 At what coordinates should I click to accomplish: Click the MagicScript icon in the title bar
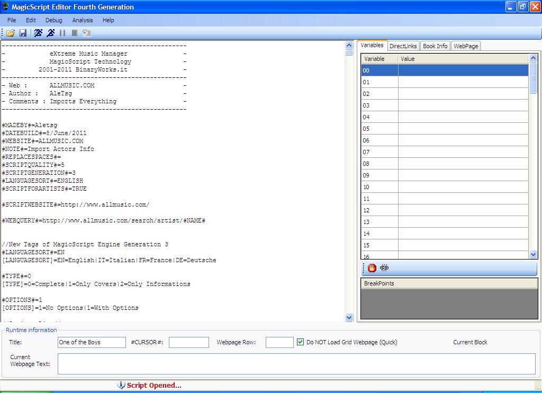(5, 7)
